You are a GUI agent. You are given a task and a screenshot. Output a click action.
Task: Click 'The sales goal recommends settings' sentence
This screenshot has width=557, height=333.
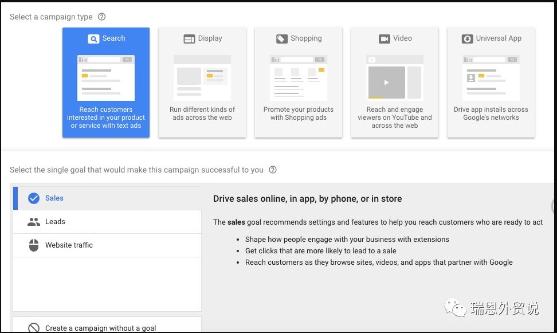click(x=378, y=222)
